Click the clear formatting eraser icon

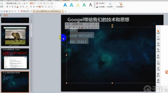point(27,7)
